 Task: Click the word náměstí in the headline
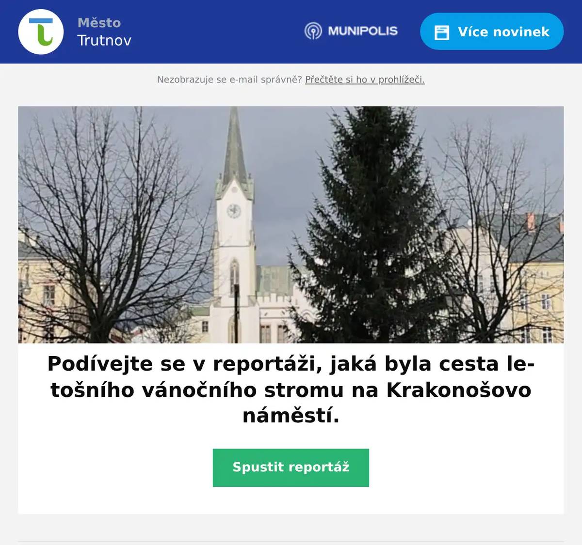click(291, 416)
